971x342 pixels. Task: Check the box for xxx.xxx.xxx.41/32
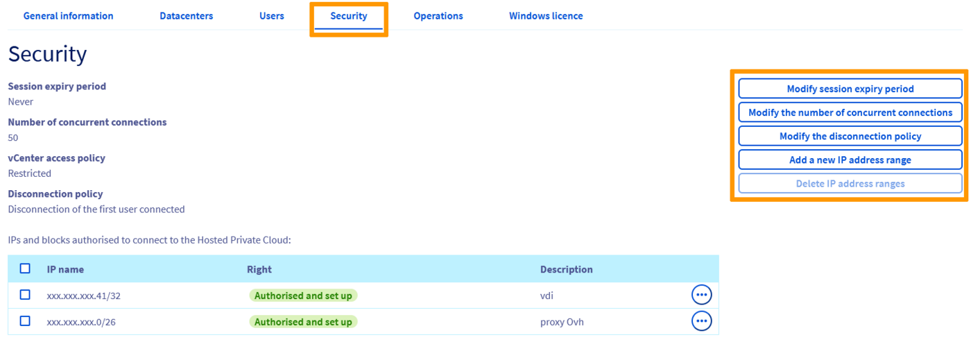(x=25, y=295)
